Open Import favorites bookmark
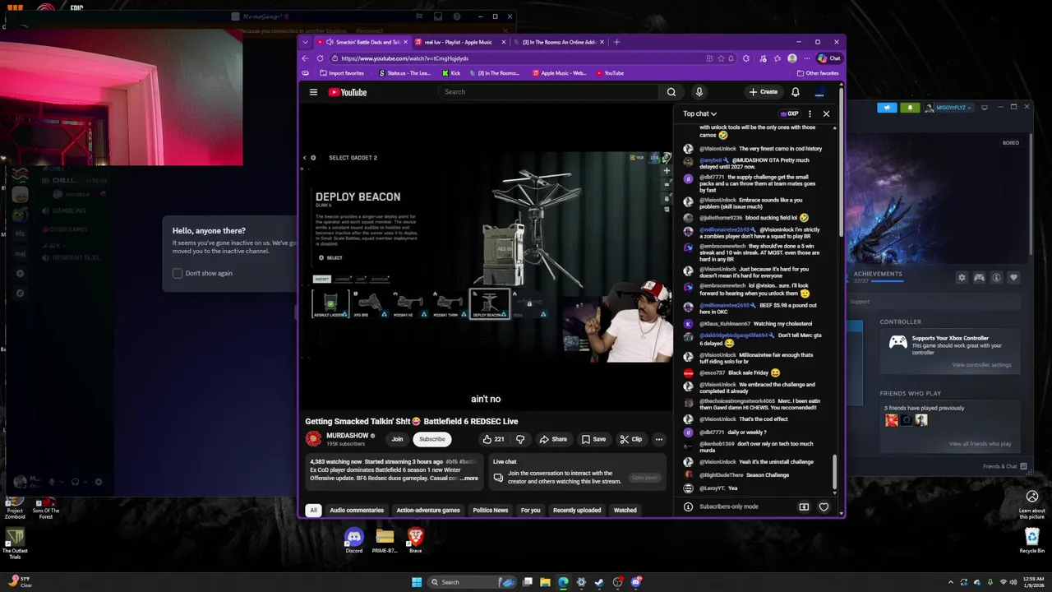 [341, 73]
